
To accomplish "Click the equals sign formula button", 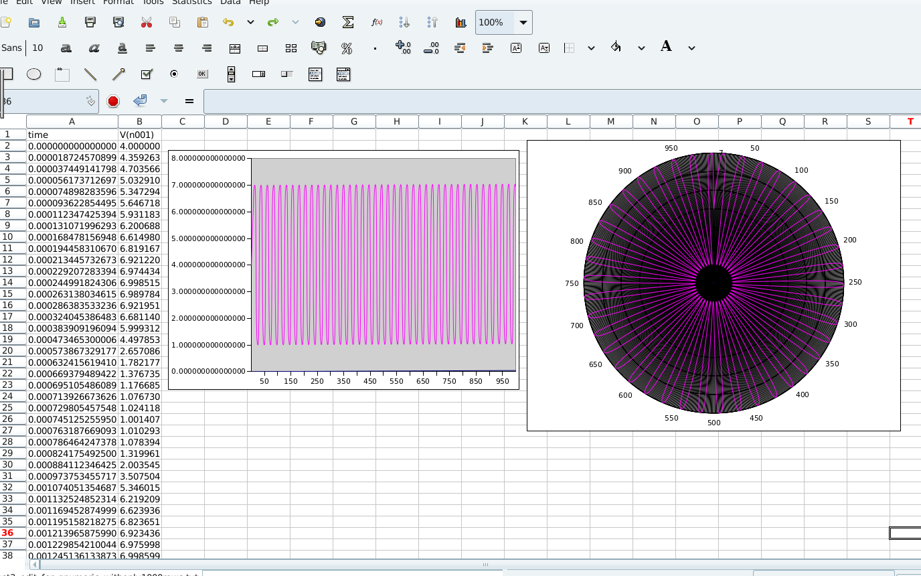I will tap(189, 101).
